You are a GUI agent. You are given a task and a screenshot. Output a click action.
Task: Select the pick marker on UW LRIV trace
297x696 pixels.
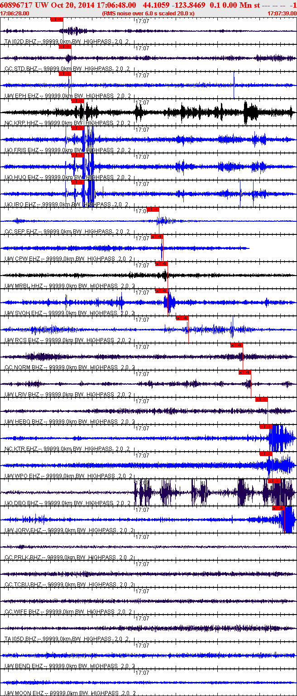pos(245,372)
